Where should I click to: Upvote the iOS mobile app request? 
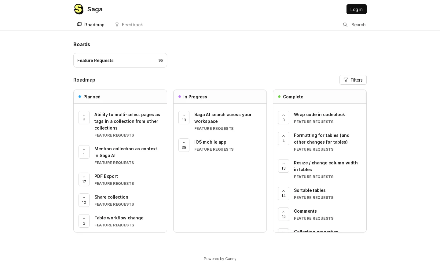click(184, 145)
